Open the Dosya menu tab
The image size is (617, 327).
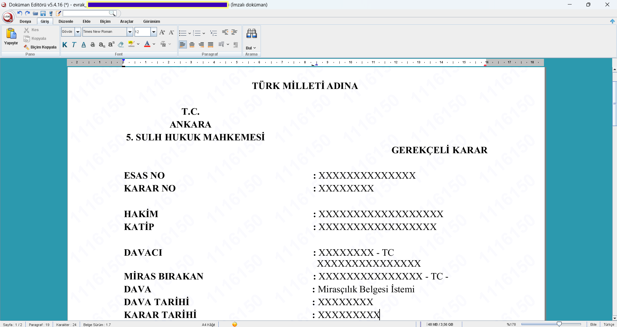(25, 22)
